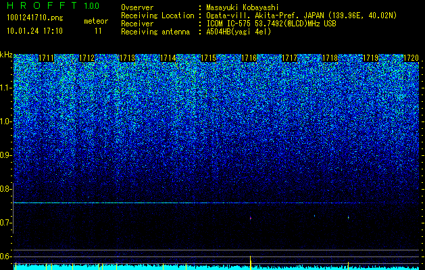
Task: Click the red meteor echo below 1716
Action: (x=251, y=218)
